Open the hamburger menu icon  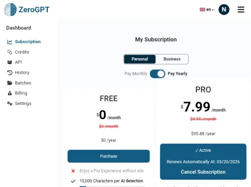[x=241, y=10]
